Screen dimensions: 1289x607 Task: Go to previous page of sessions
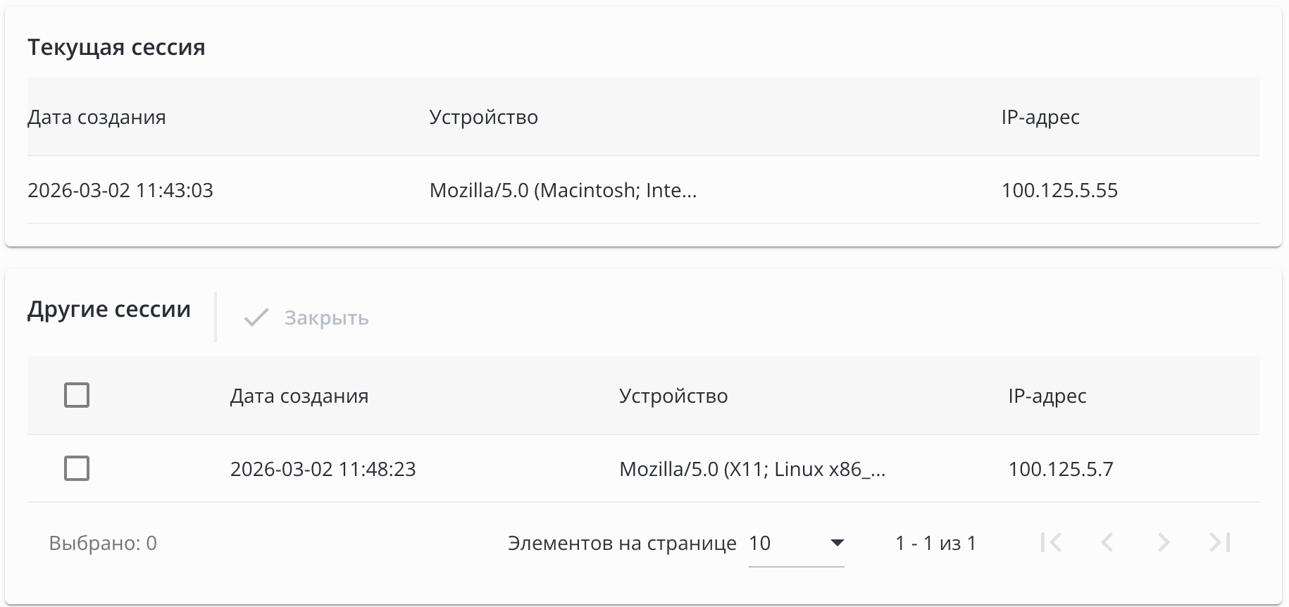tap(1107, 542)
